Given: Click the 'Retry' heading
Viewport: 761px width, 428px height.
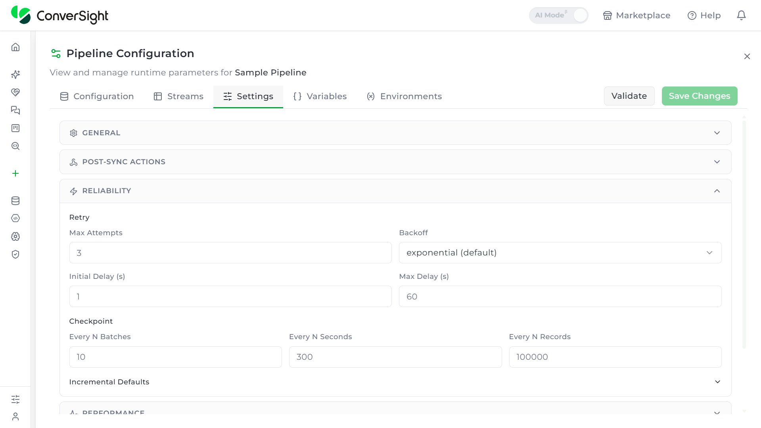Looking at the screenshot, I should (79, 217).
